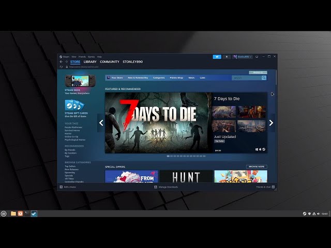
Task: Click the first carousel page indicator dot
Action: [168, 156]
